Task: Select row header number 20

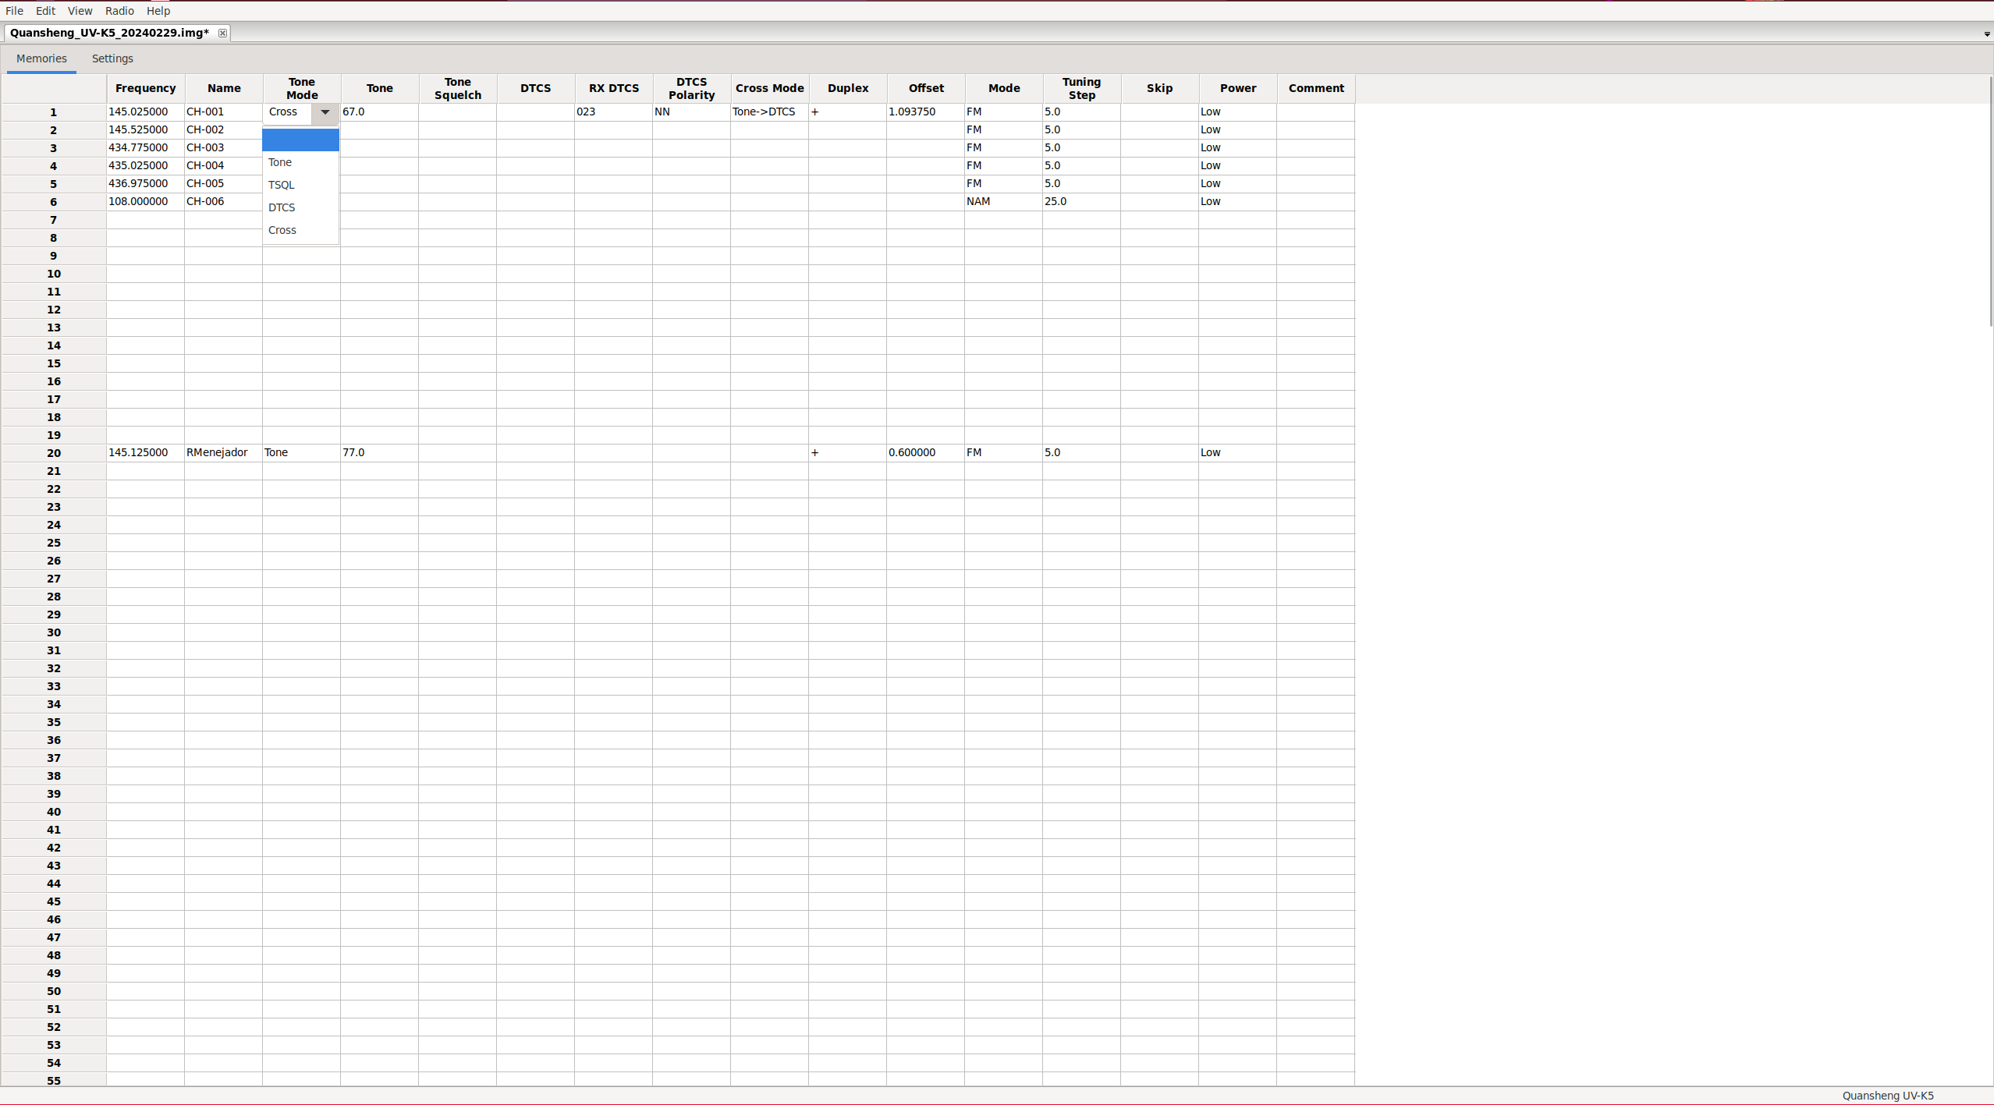Action: pyautogui.click(x=54, y=453)
